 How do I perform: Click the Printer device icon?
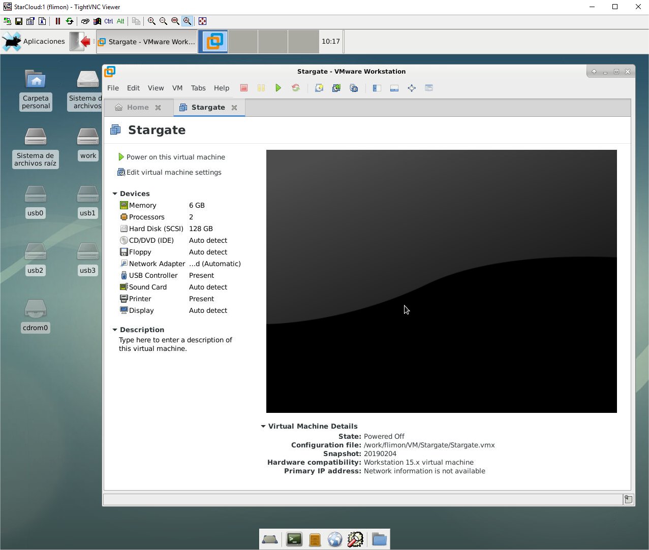[123, 299]
